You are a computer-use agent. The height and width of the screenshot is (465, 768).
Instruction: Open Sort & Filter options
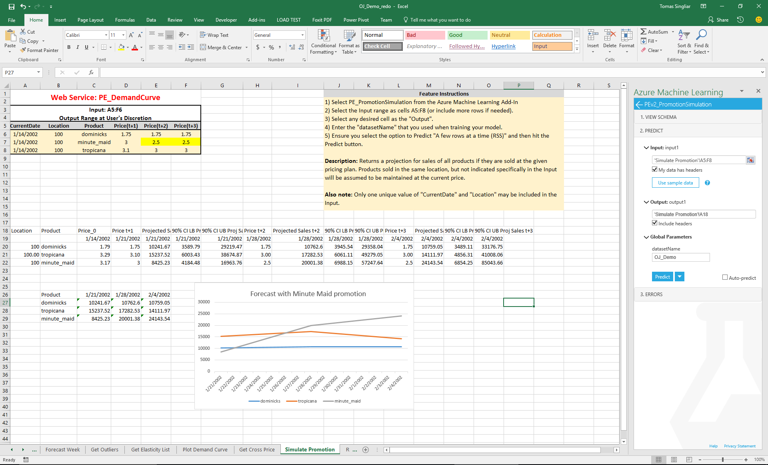tap(684, 42)
